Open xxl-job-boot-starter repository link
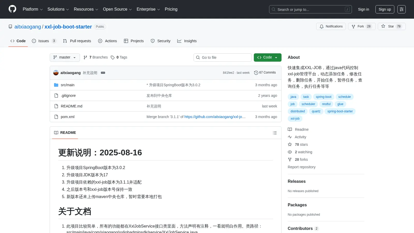The image size is (414, 233). (68, 27)
